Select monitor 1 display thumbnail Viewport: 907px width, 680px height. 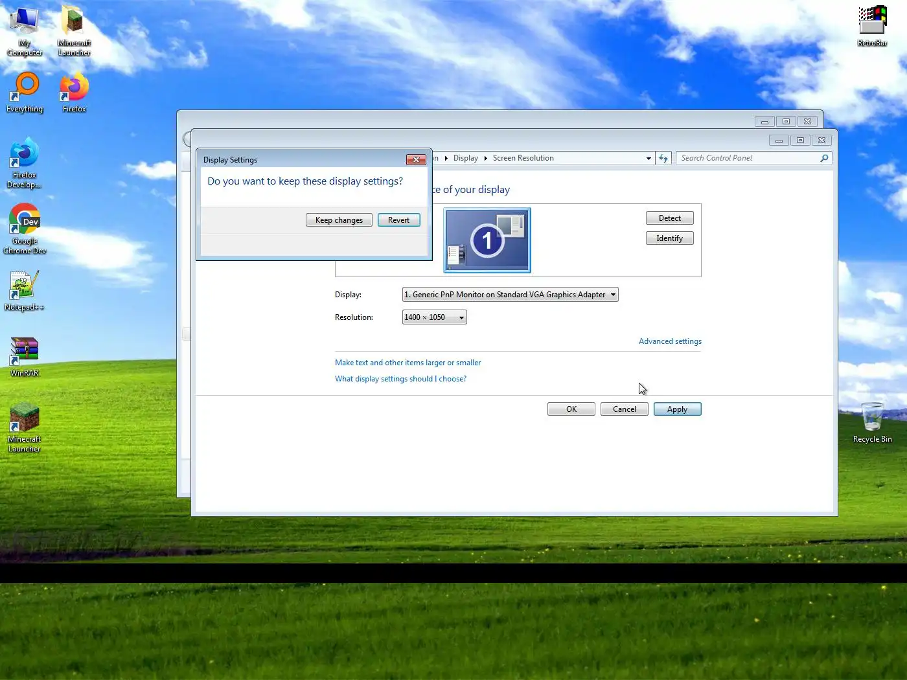point(487,240)
